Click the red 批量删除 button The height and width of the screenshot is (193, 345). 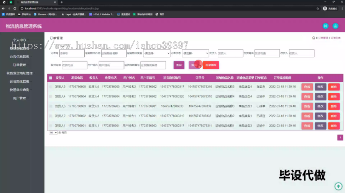click(x=211, y=65)
